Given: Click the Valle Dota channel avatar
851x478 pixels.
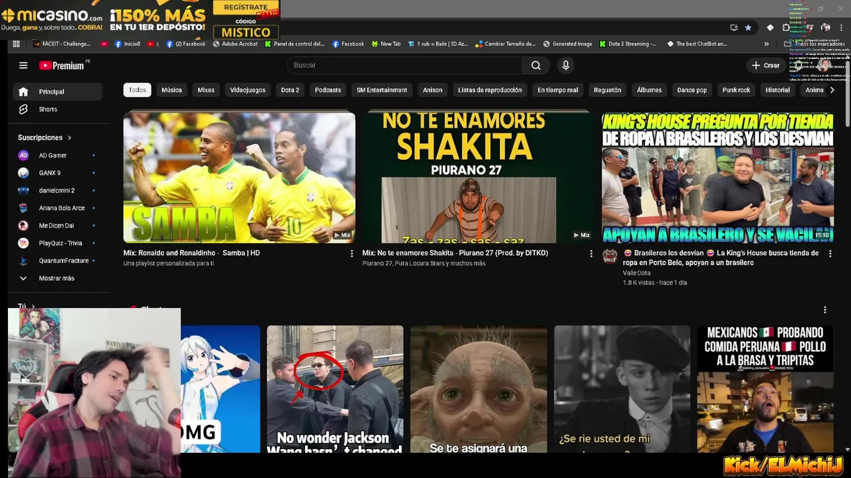Looking at the screenshot, I should click(610, 257).
